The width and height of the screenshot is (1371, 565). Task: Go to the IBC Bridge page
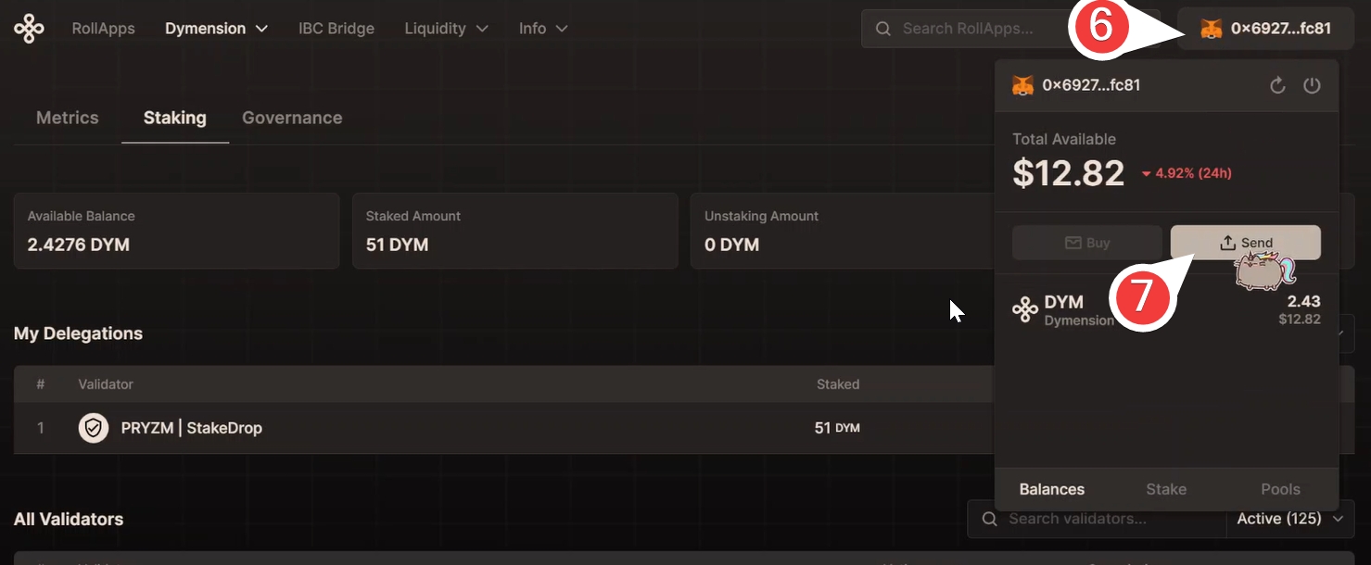point(336,29)
